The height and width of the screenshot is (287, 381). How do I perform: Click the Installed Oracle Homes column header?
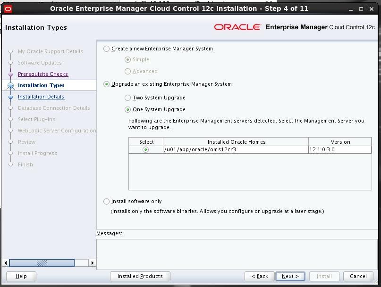coord(236,142)
